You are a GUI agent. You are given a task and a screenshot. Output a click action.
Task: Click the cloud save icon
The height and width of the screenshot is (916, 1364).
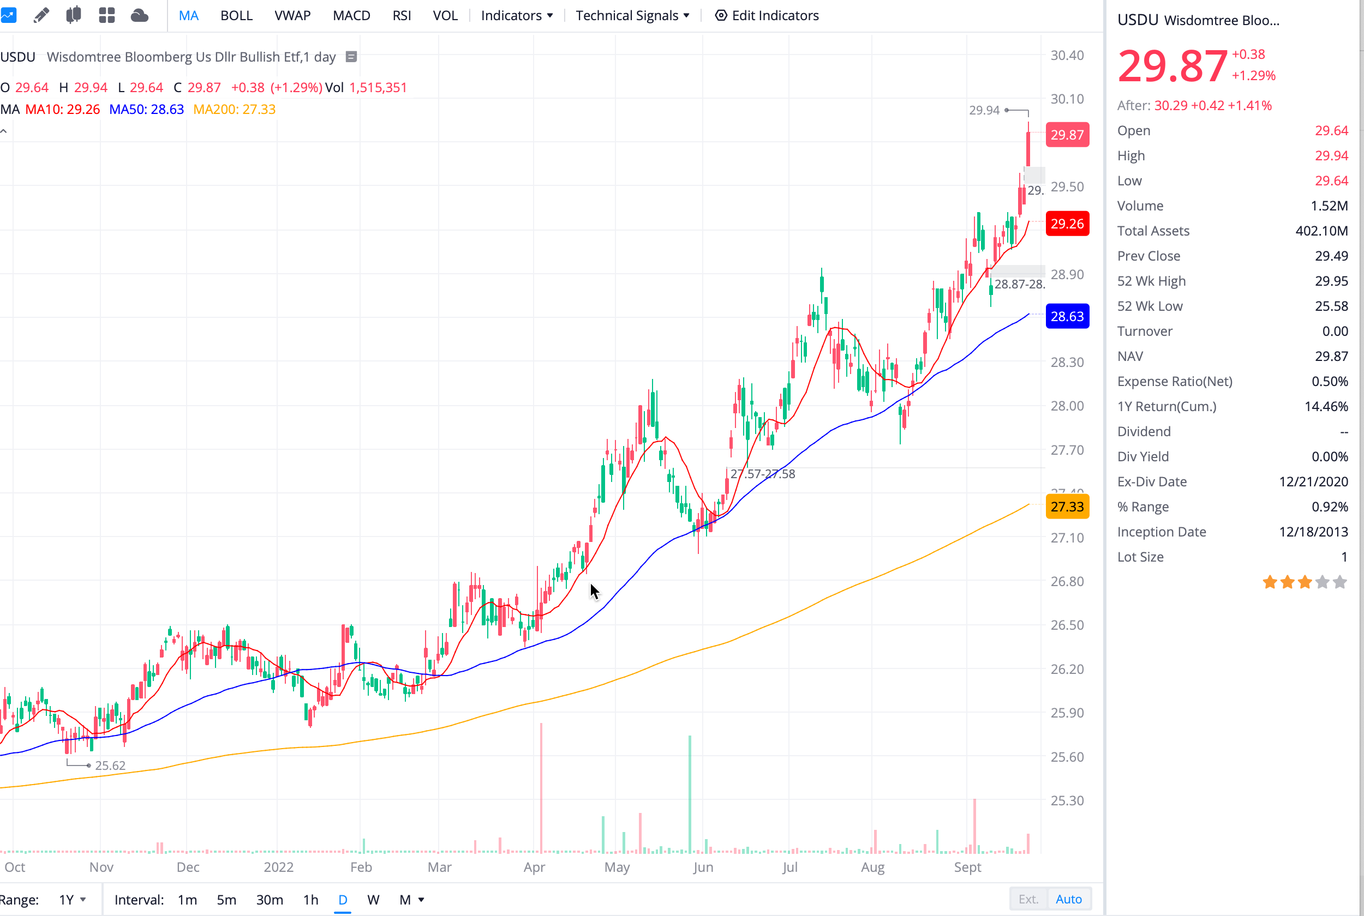tap(139, 15)
